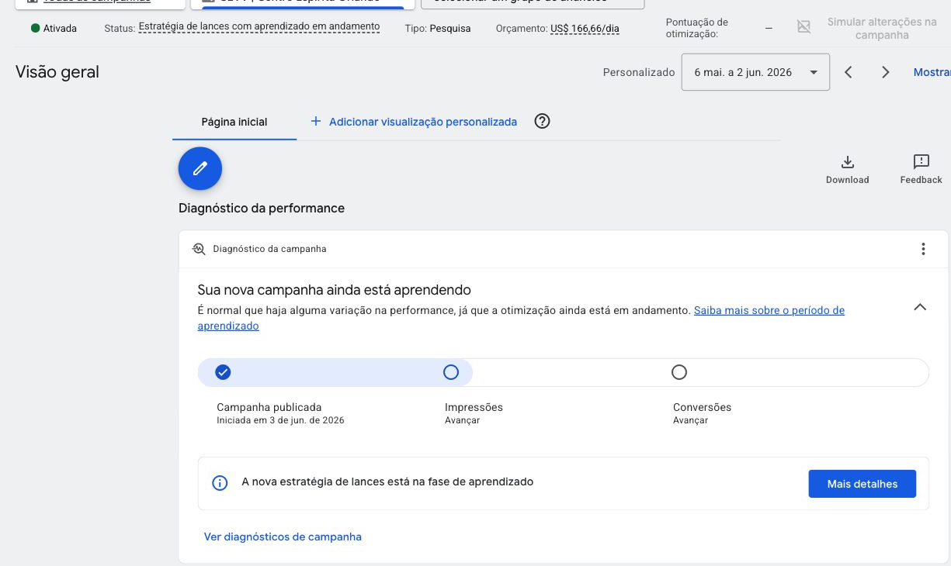This screenshot has width=951, height=566.
Task: Click the bid strategy learning status text
Action: [x=259, y=27]
